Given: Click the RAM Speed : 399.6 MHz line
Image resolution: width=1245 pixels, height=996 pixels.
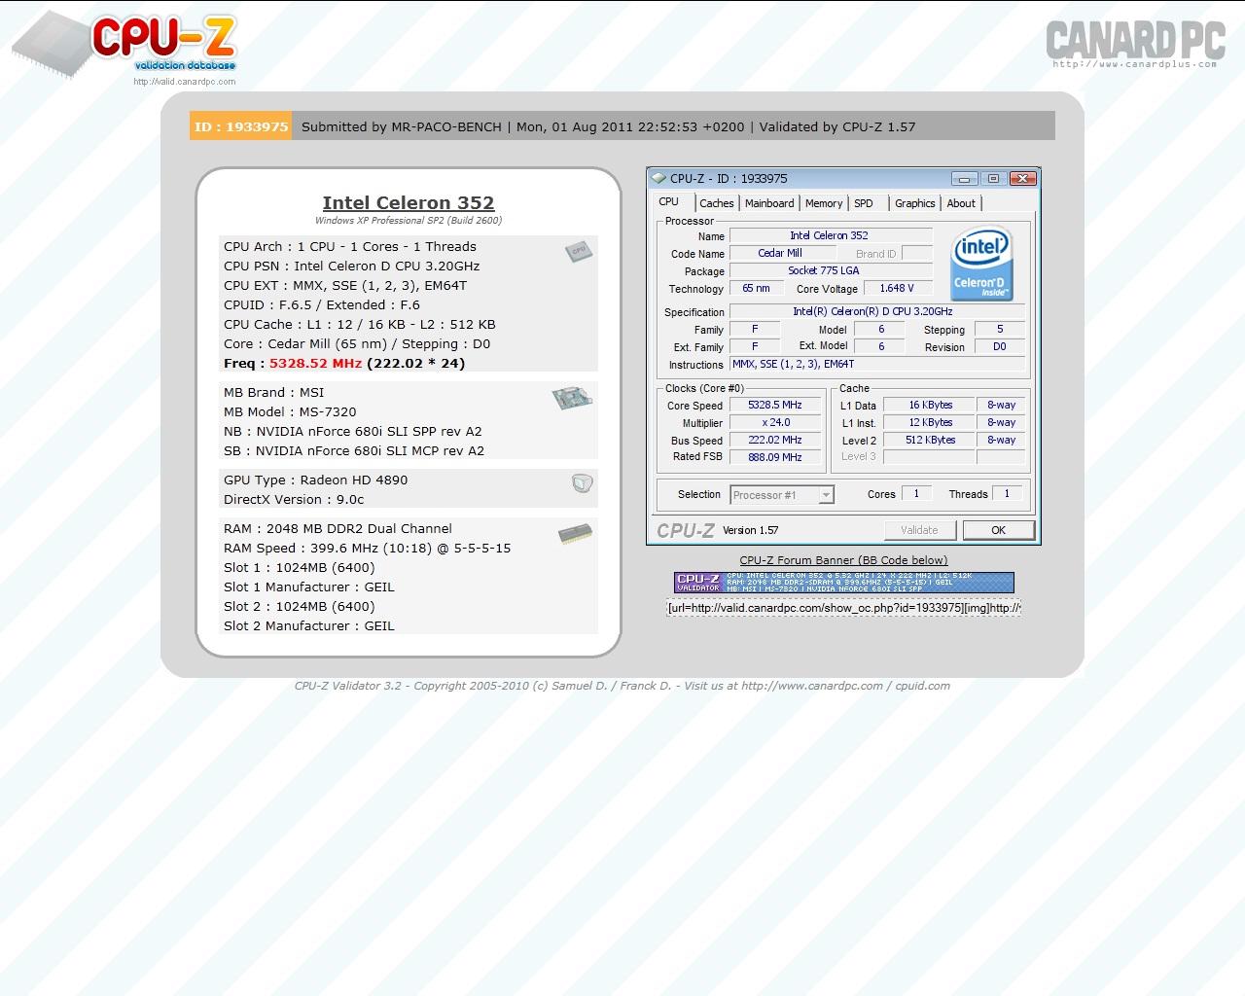Looking at the screenshot, I should 368,549.
